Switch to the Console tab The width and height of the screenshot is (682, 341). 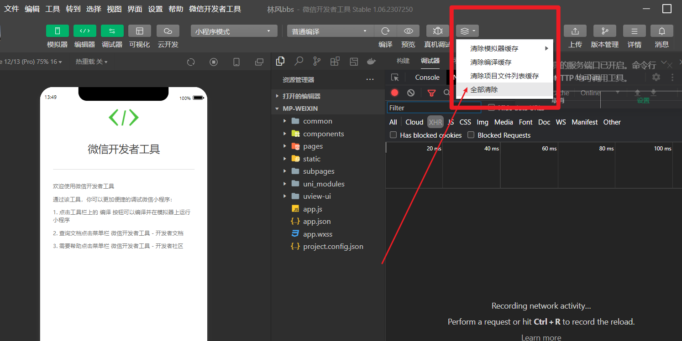pos(427,77)
